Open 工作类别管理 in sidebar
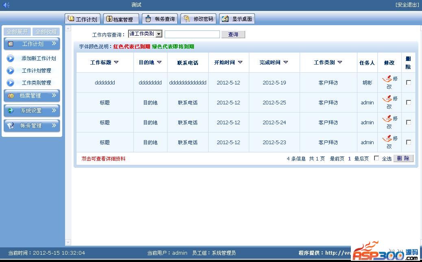 tap(36, 82)
